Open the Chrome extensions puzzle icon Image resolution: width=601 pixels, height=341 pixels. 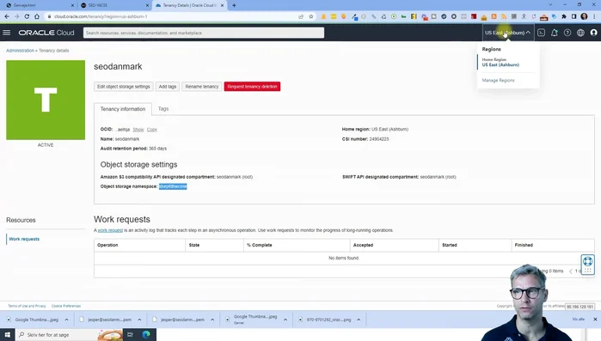tap(564, 16)
